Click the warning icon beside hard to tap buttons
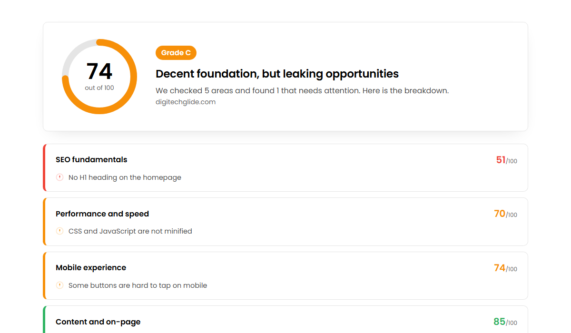This screenshot has height=333, width=571. tap(59, 285)
